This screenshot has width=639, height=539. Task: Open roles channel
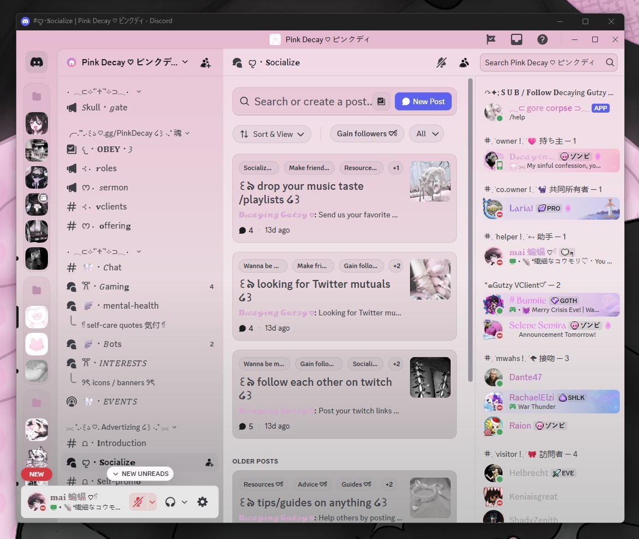coord(140,168)
